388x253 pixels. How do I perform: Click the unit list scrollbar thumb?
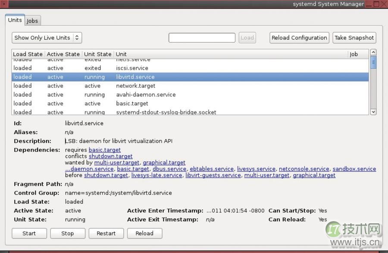pos(373,62)
